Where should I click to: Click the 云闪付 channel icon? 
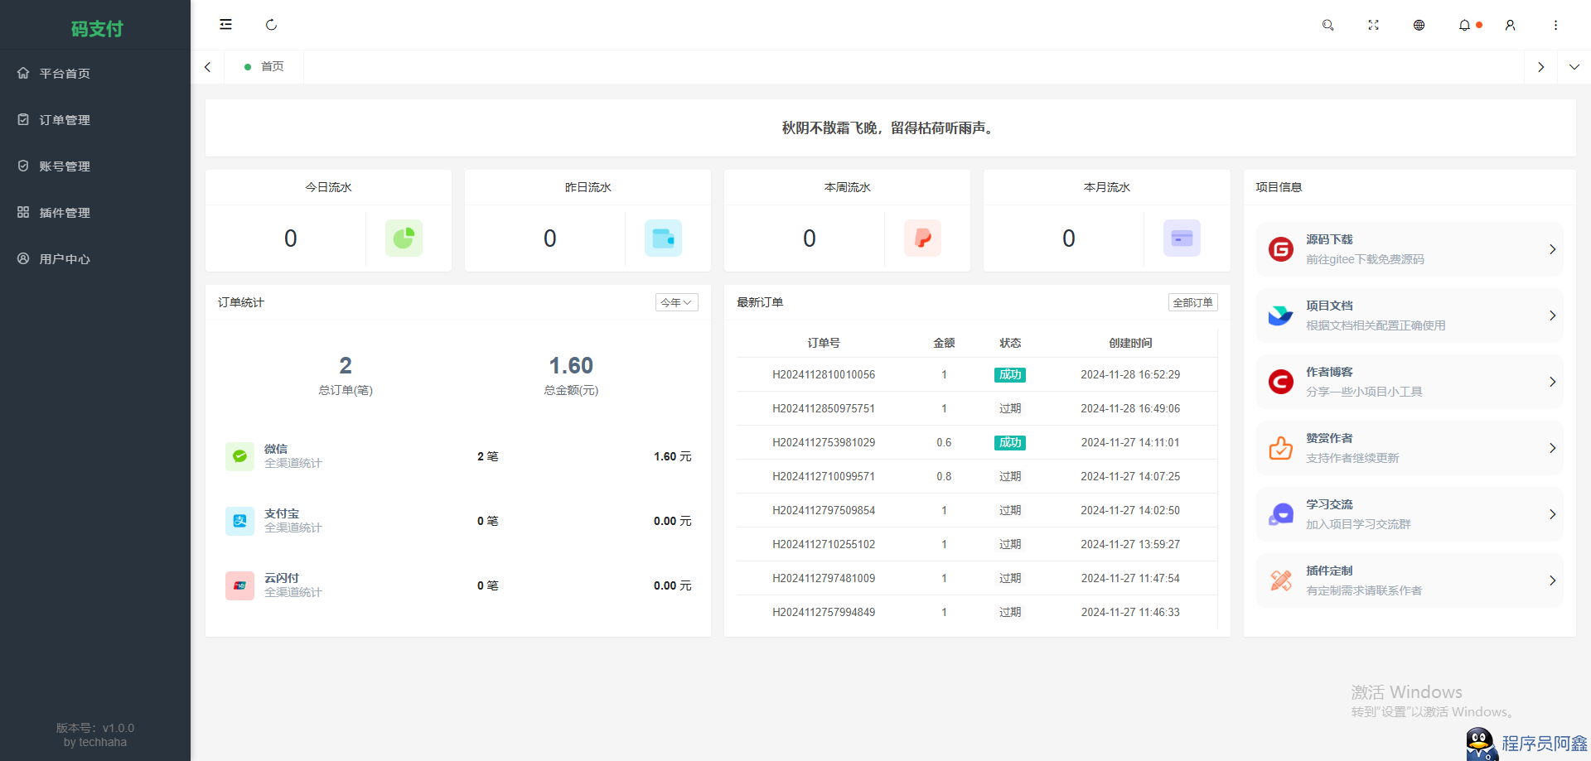click(239, 585)
